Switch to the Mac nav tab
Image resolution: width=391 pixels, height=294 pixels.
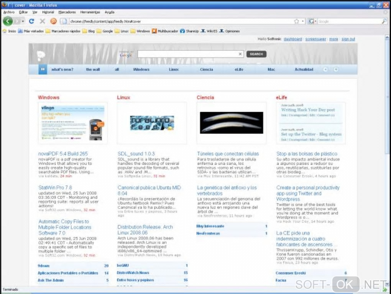(271, 70)
